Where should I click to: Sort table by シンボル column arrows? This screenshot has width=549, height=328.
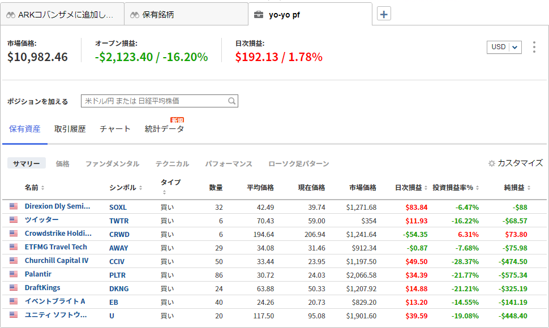click(x=140, y=188)
